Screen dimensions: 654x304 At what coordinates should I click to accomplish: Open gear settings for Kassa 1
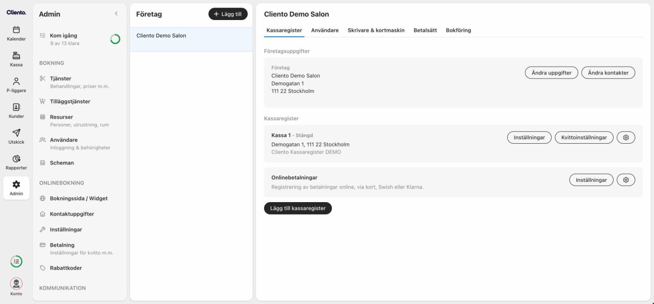tap(626, 137)
